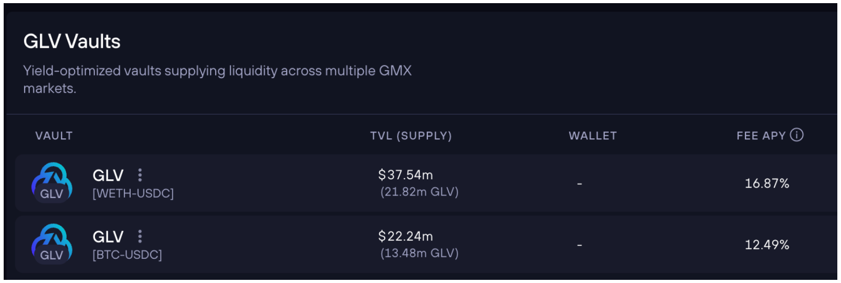
Task: Click the [BTC-USDC] vault subtitle
Action: click(x=127, y=255)
